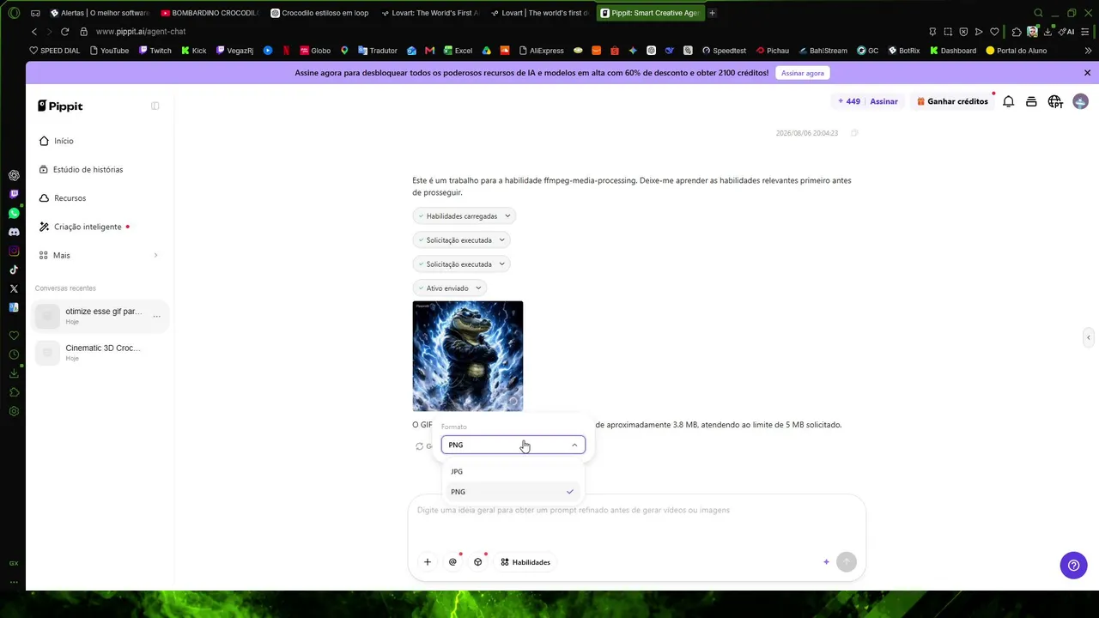Copy message icon beside the timestamp
Screen dimensions: 1099x618
tap(854, 133)
